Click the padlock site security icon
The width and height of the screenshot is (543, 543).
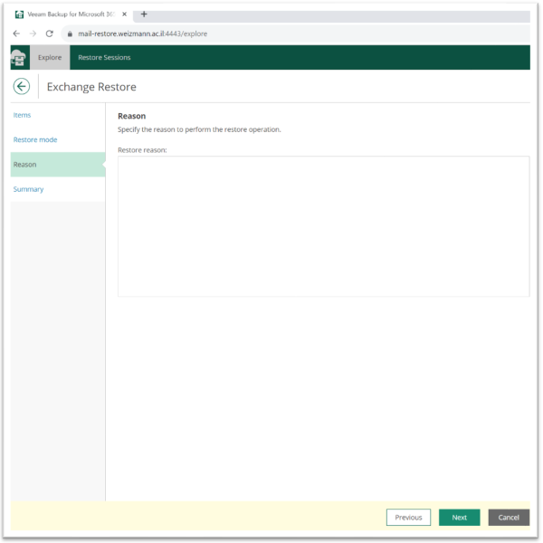click(70, 33)
